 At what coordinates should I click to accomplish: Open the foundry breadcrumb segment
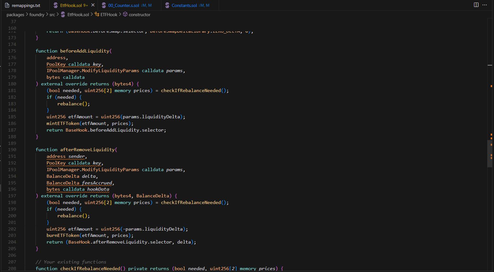point(37,15)
